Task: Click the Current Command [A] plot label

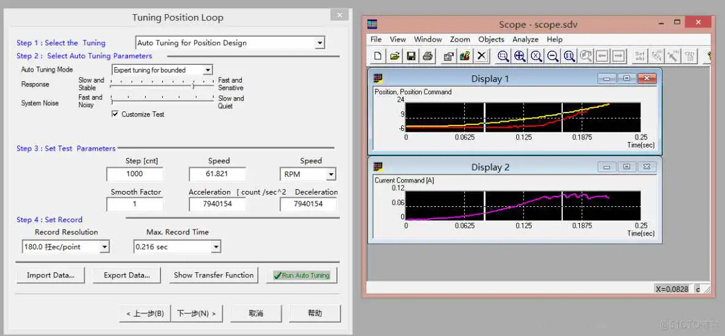Action: pos(404,180)
